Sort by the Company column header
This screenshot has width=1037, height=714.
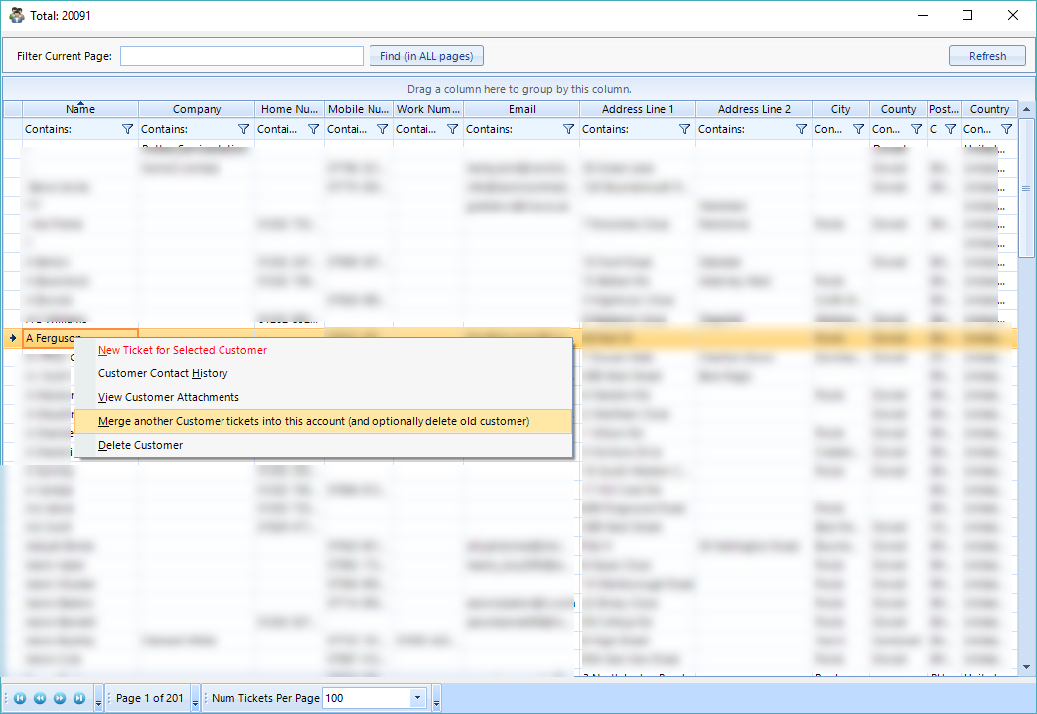[x=197, y=109]
